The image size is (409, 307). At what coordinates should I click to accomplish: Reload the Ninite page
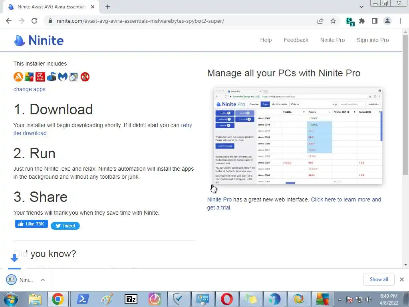tap(34, 21)
